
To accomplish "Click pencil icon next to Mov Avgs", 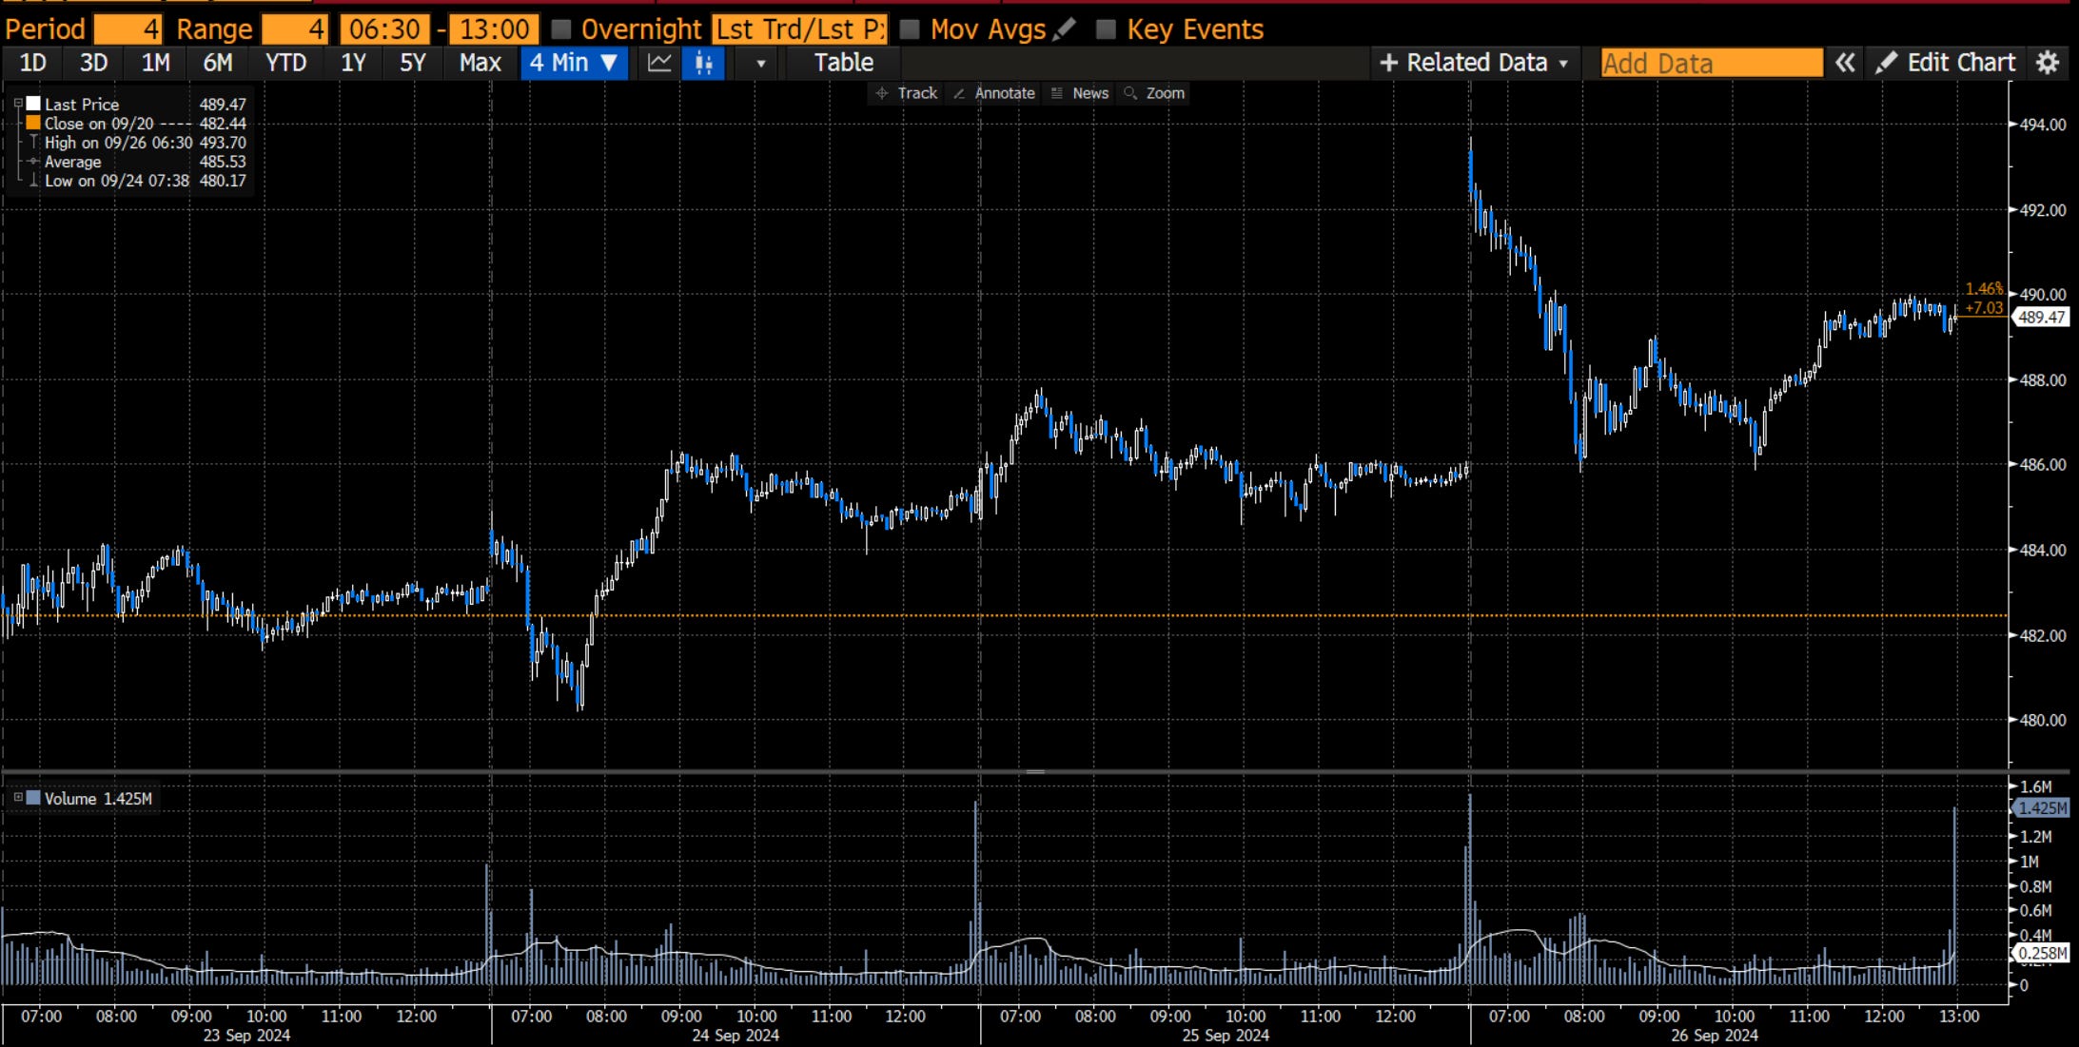I will click(x=1066, y=29).
